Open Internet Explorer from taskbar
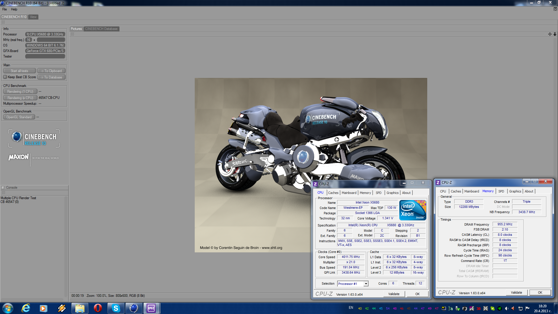558x314 pixels. [26, 308]
